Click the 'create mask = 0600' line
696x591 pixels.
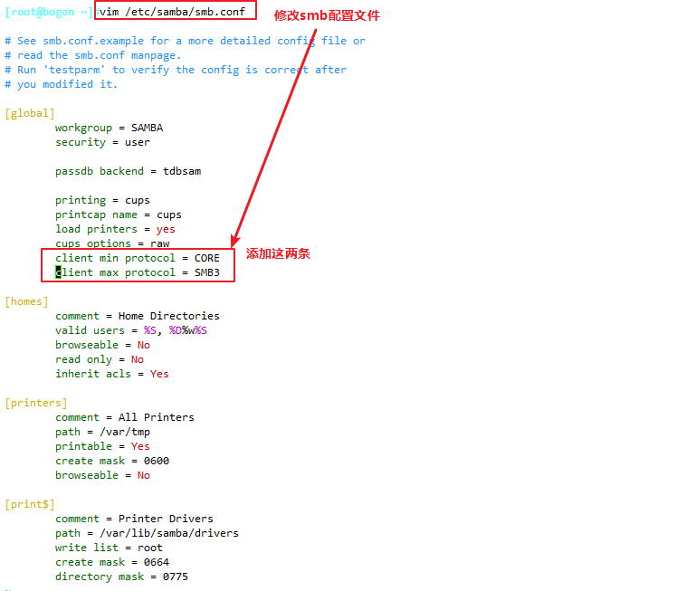point(112,461)
